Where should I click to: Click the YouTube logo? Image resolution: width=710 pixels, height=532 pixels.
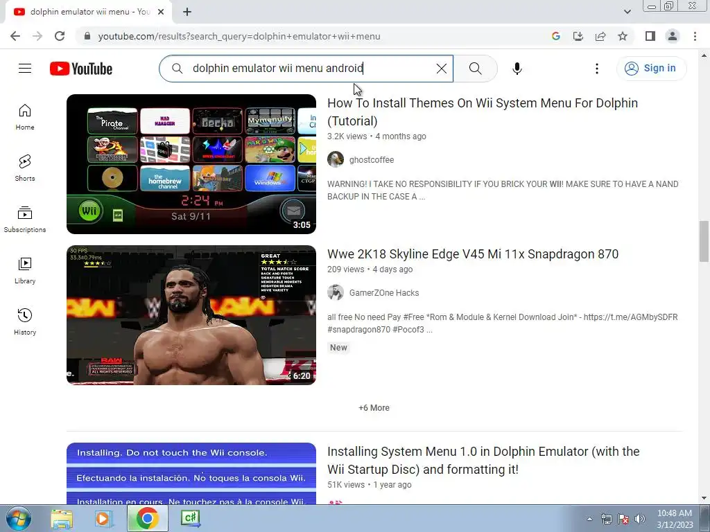point(81,69)
